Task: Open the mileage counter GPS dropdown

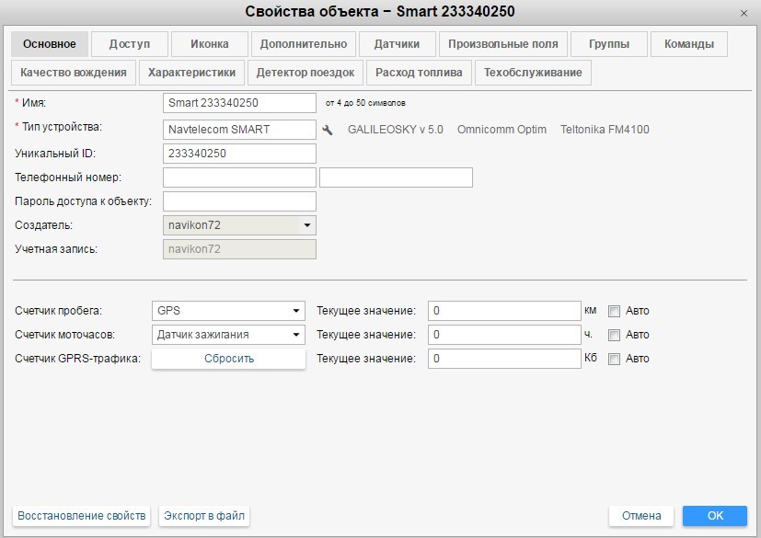Action: 227,311
